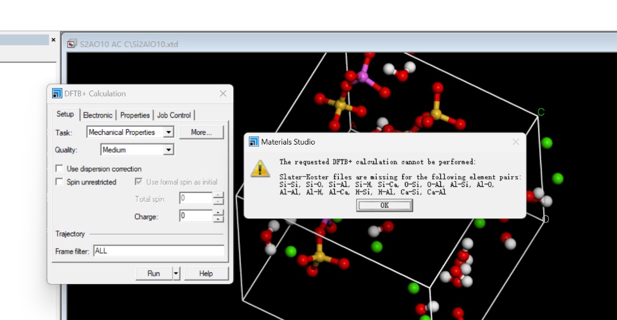Click the DFTB+ Calculation window icon
This screenshot has width=617, height=320.
pos(57,93)
